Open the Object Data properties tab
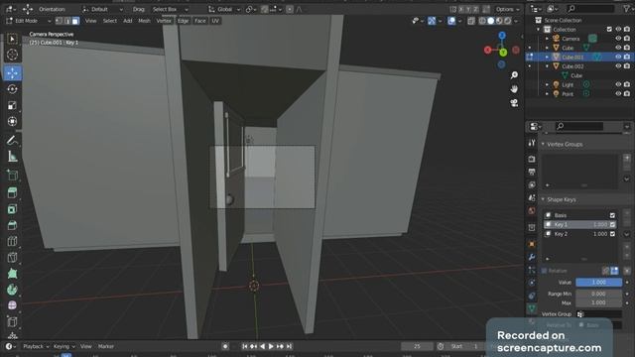 coord(532,308)
